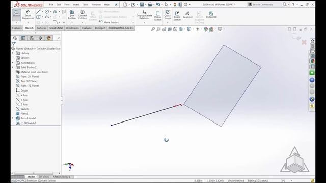Screen dimensions: 326x183
Task: Open the Line tool dropdown arrow
Action: tap(42, 12)
